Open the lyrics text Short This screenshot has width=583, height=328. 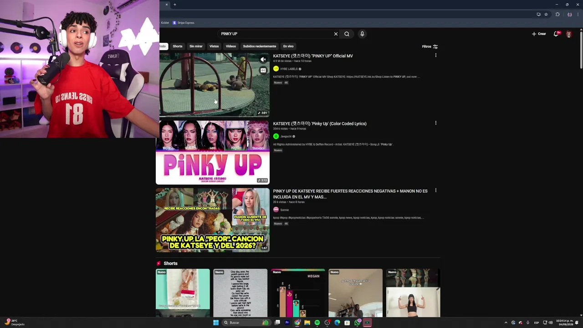[x=240, y=293]
